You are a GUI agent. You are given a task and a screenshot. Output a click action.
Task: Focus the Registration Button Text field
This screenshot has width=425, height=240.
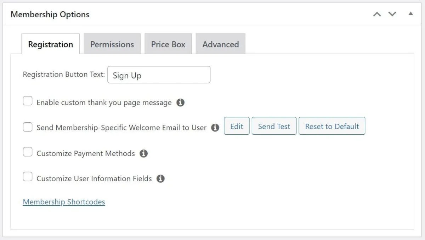point(159,75)
